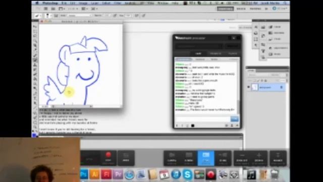Open the Window menu
323x182 pixels.
click(163, 3)
